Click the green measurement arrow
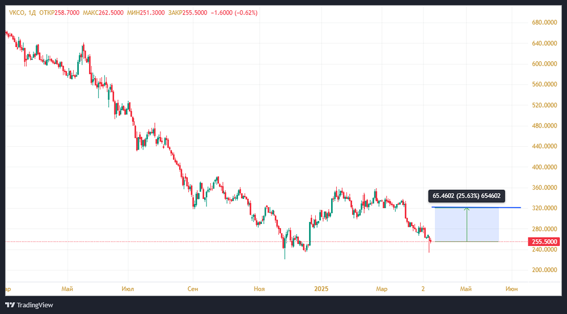 pyautogui.click(x=467, y=224)
